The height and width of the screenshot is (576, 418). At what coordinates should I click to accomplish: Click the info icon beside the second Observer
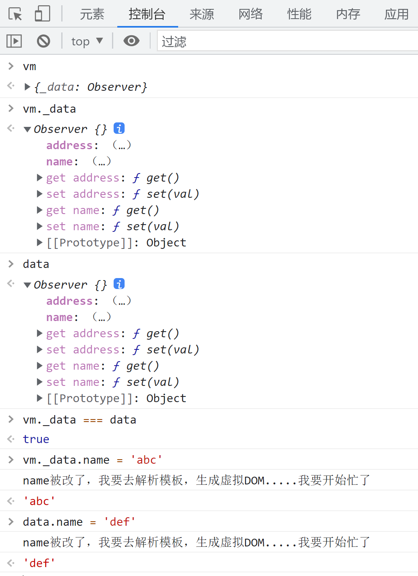point(119,284)
